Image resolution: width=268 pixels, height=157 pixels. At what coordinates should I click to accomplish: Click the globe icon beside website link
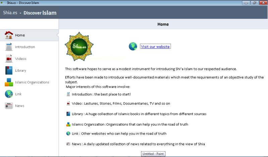(133, 47)
